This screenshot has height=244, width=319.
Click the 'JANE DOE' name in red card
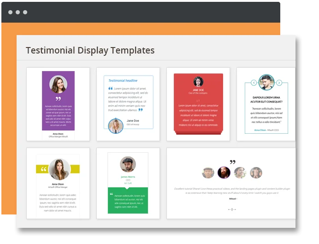click(x=198, y=90)
